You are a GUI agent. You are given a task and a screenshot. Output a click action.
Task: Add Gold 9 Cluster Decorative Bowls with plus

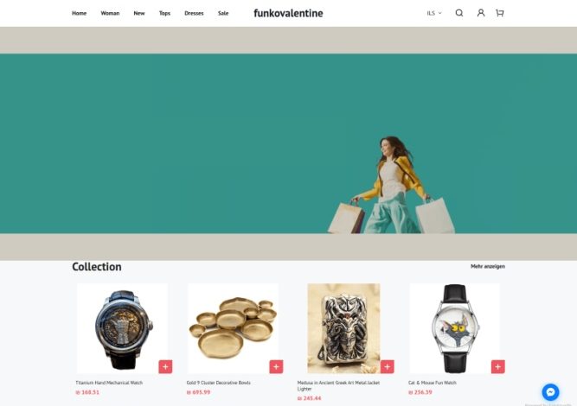tap(276, 366)
